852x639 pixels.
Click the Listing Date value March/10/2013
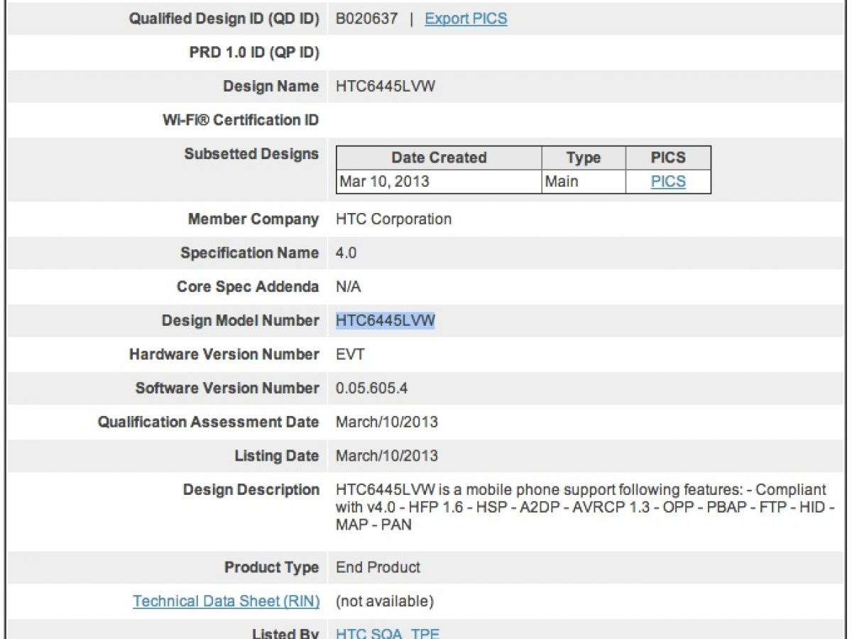point(387,456)
